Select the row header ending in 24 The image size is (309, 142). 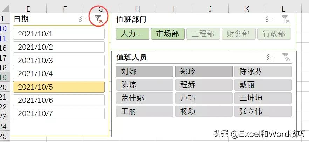coord(5,127)
